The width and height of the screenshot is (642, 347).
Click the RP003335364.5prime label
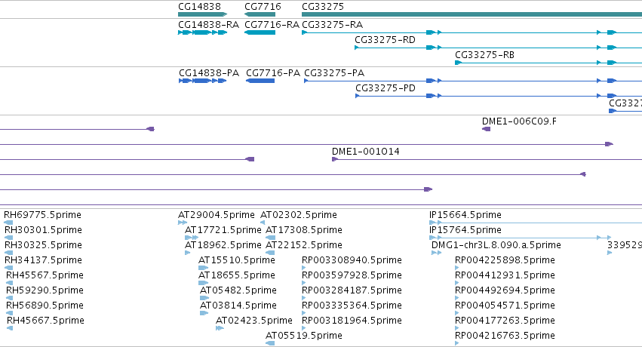352,306
